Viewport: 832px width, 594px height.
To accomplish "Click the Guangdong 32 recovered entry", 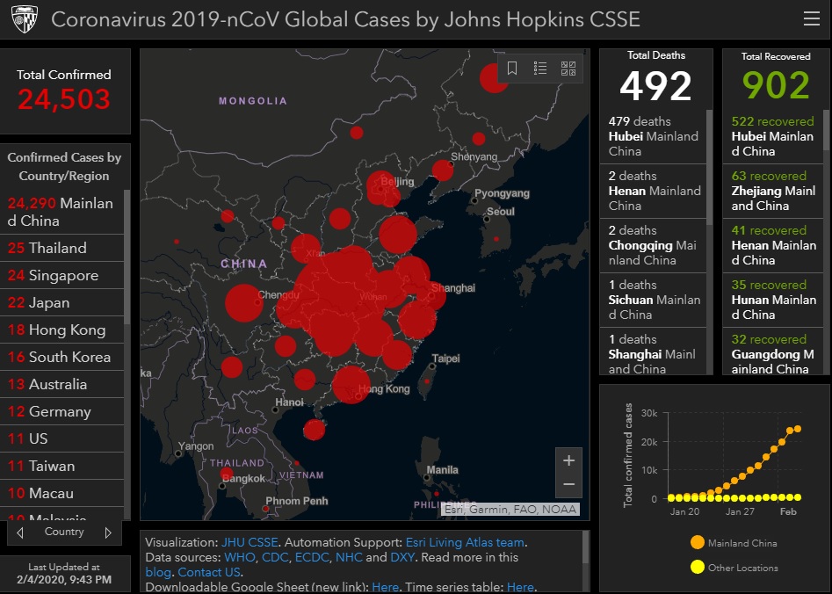I will [773, 352].
